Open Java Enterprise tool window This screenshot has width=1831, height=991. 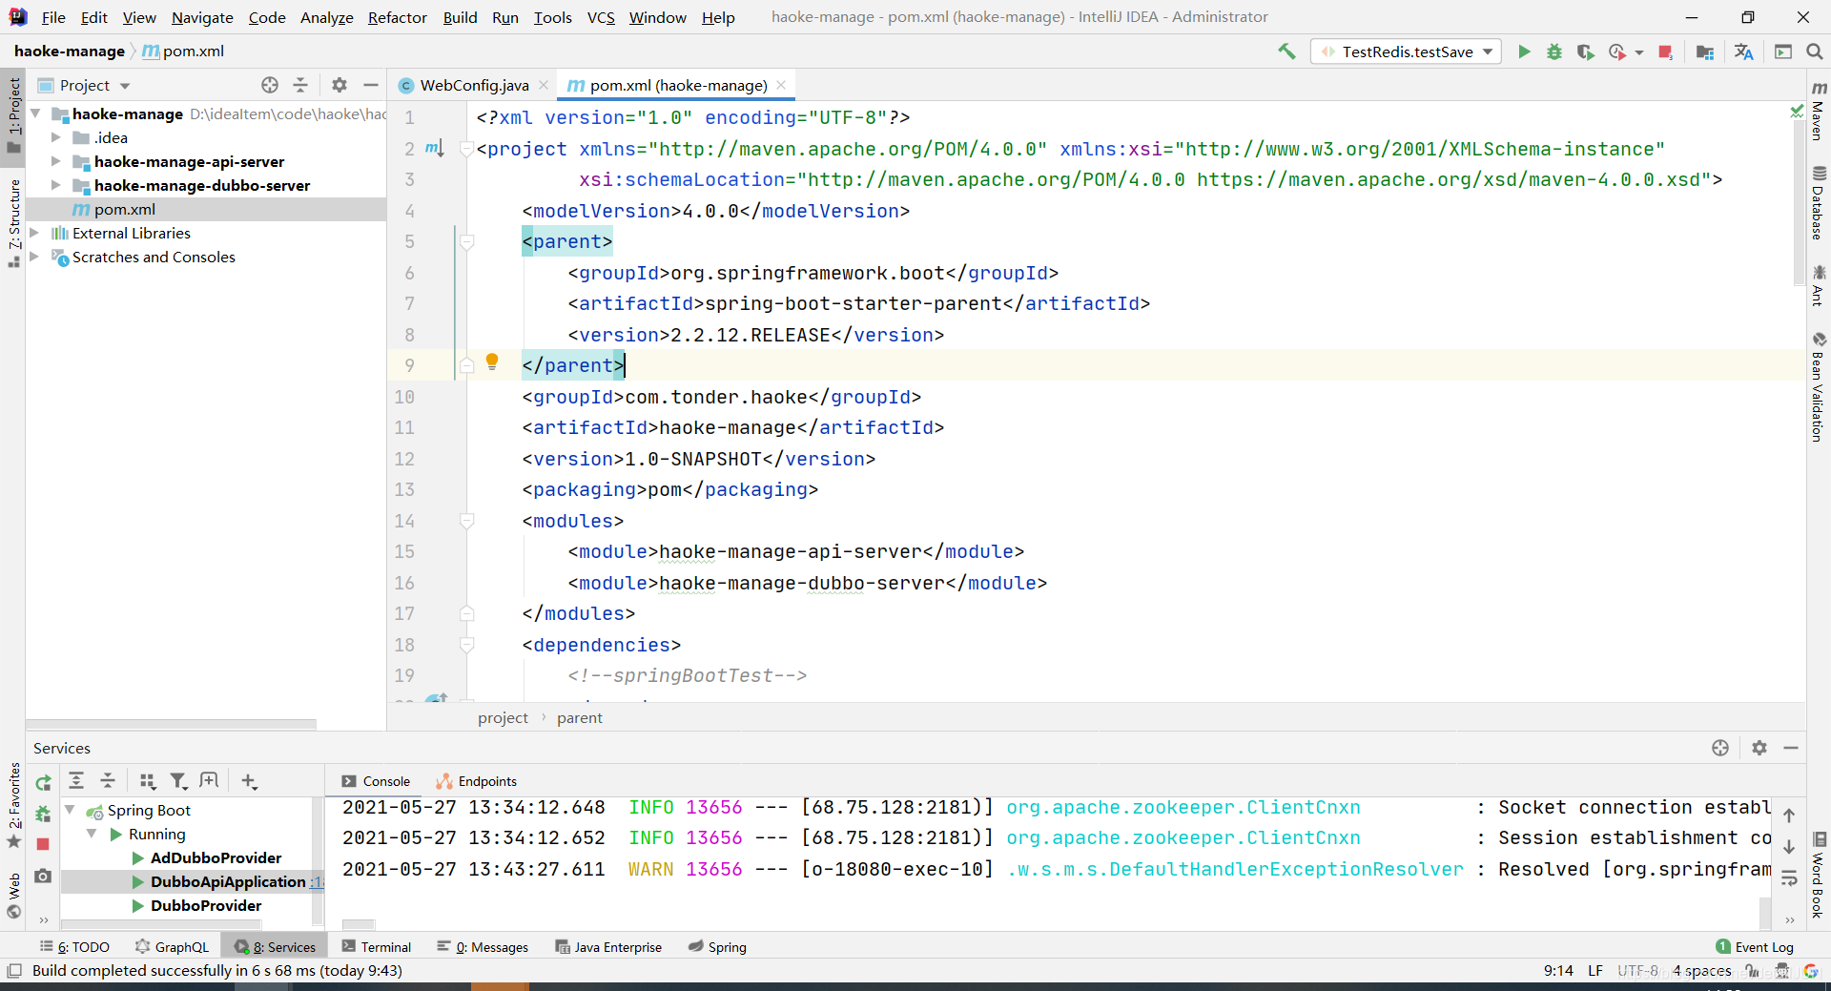(608, 947)
